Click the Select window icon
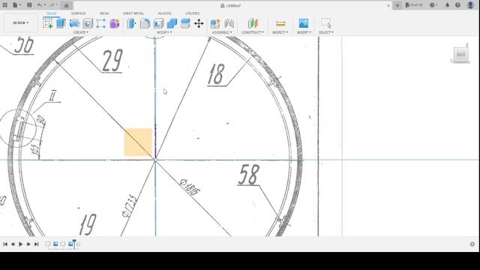The image size is (480, 270). (x=326, y=23)
